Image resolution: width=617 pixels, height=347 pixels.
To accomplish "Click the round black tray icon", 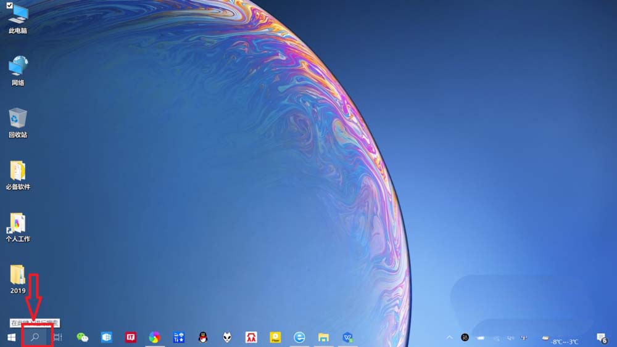I will tap(465, 337).
